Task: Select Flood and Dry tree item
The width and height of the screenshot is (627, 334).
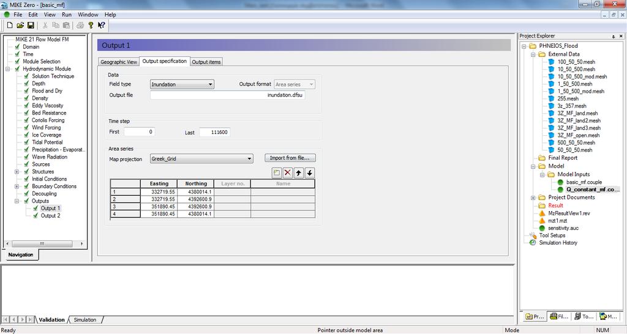Action: click(x=47, y=91)
